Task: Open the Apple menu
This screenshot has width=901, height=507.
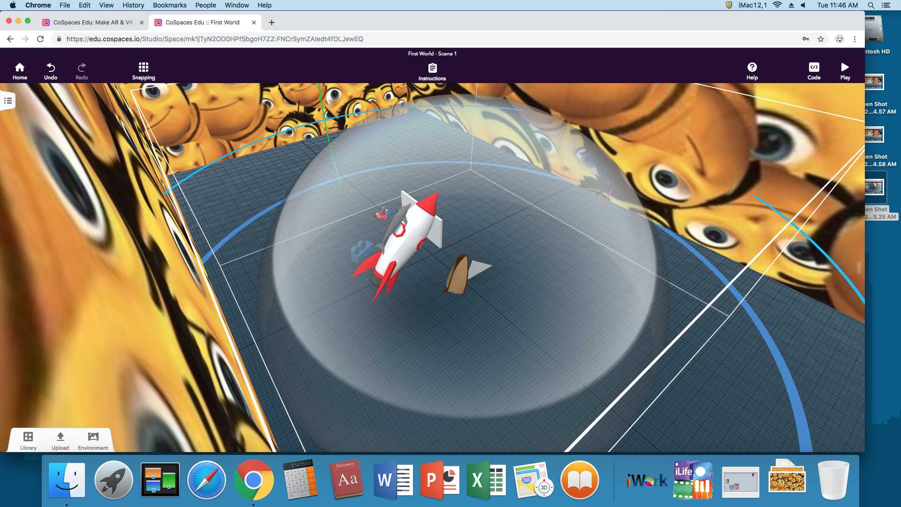Action: click(x=13, y=5)
